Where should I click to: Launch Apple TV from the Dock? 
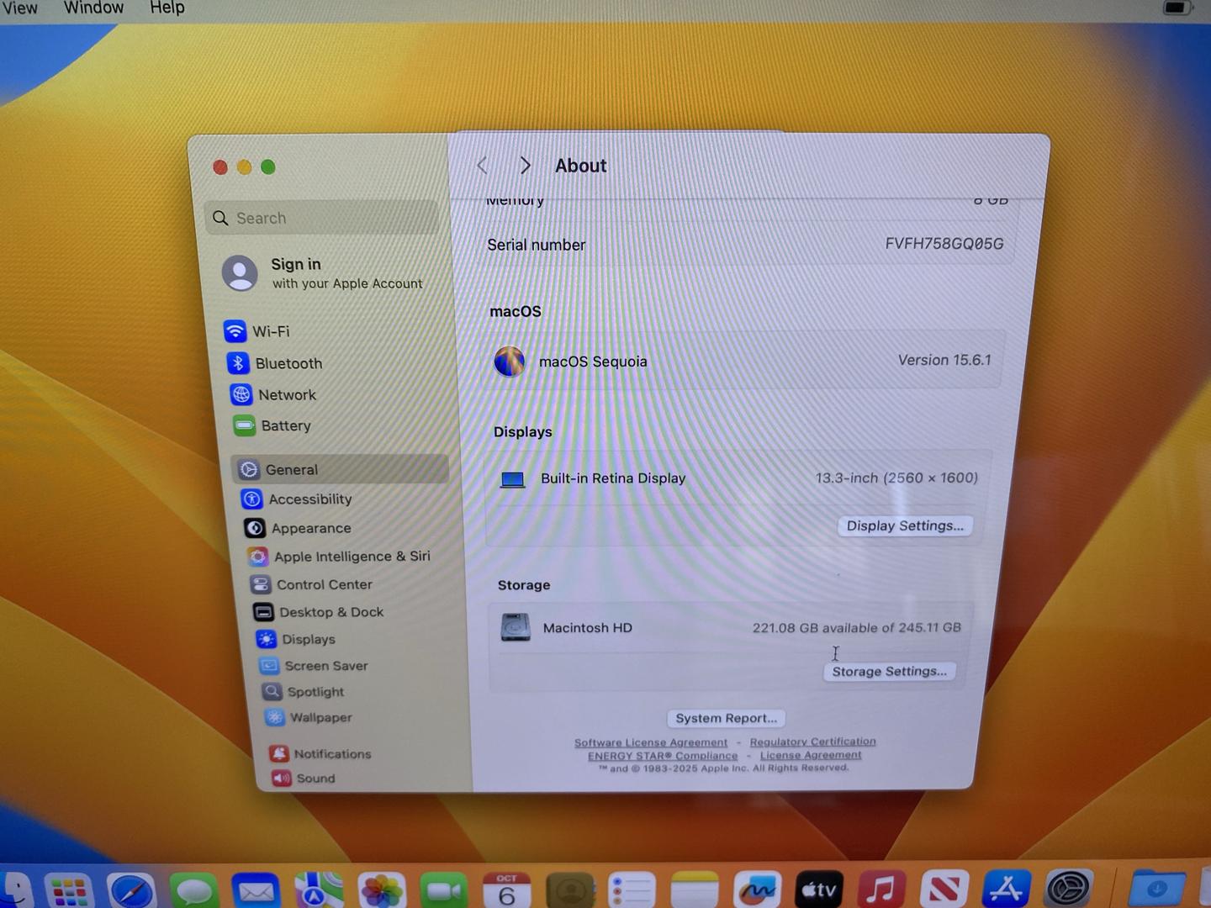tap(818, 890)
